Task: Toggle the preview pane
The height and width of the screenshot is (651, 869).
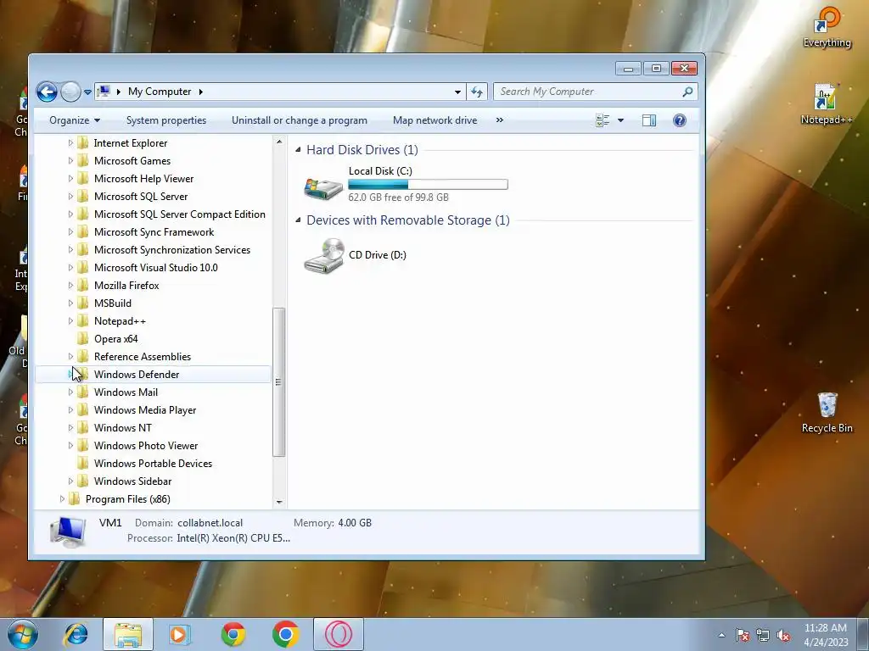Action: (649, 120)
